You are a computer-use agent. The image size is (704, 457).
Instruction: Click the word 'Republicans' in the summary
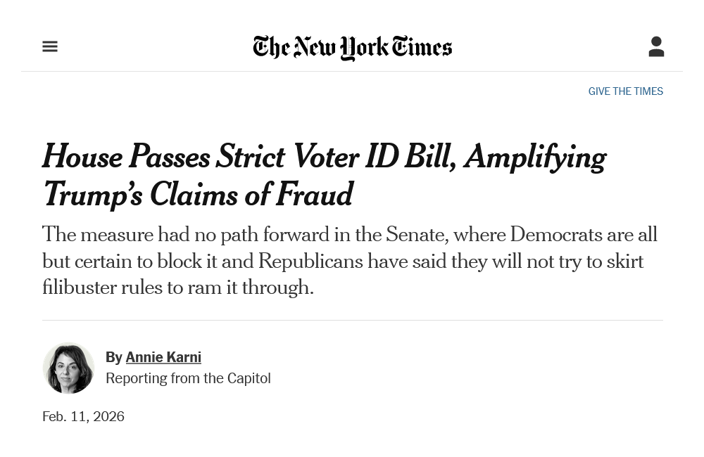[x=310, y=262]
